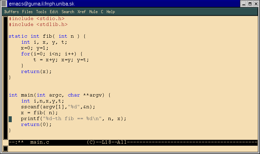Open the Search menu
The width and height of the screenshot is (260, 154).
pos(68,12)
